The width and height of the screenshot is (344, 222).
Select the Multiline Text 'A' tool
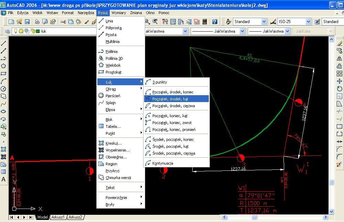pos(3,179)
